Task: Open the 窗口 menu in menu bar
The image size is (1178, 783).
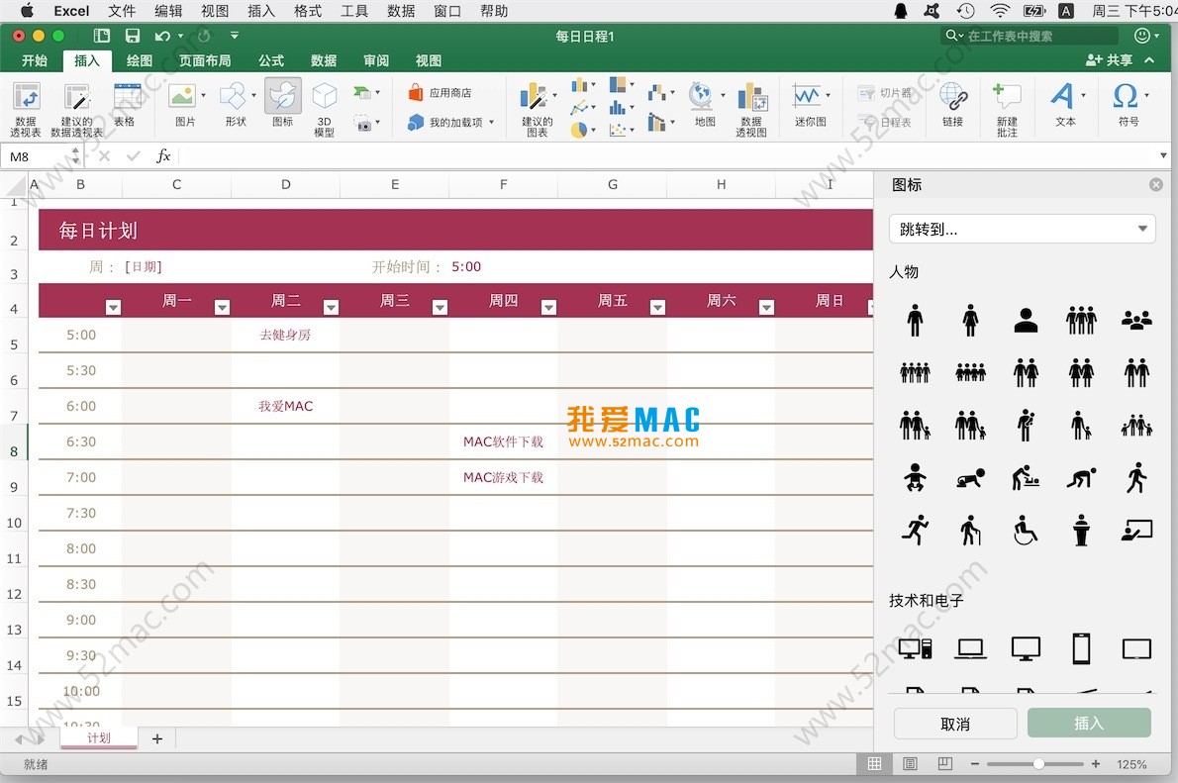Action: [x=447, y=11]
